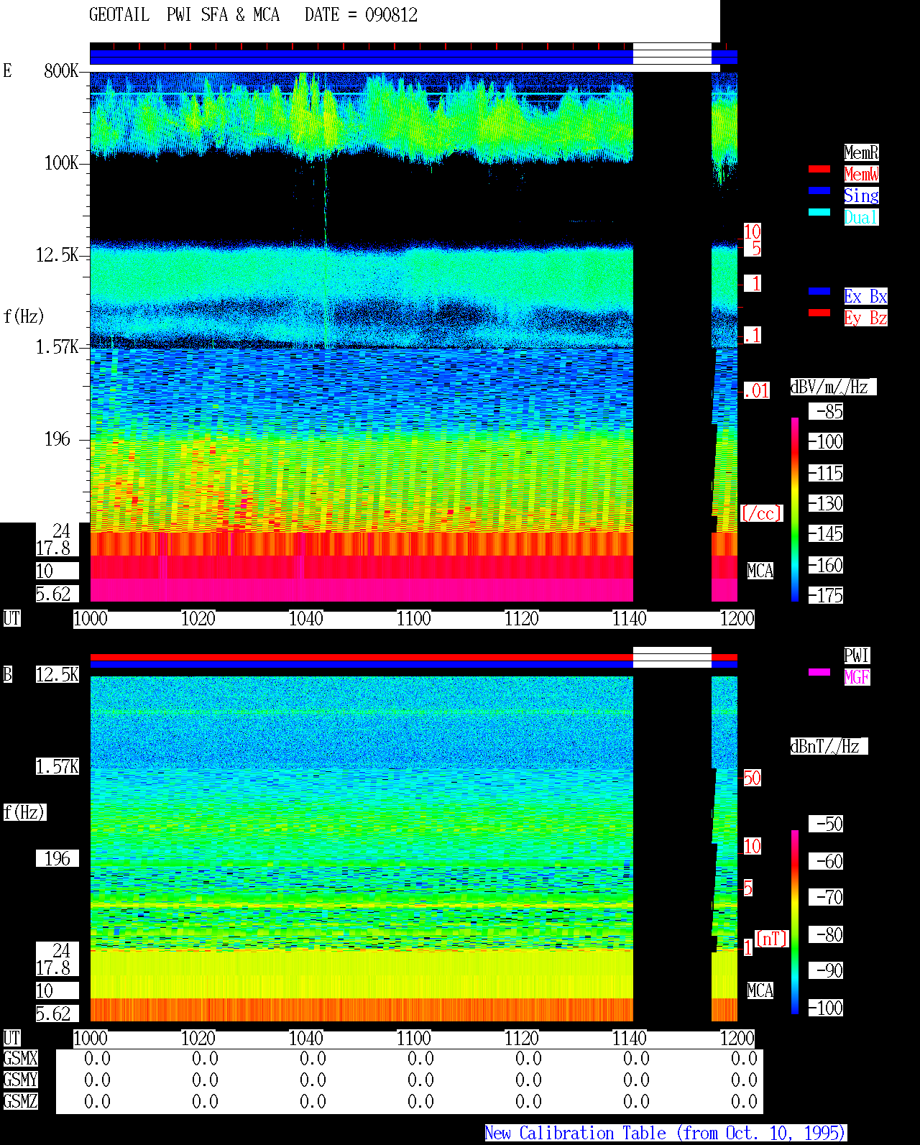Click the GEOTAIL PWI SFA & MCA title
The height and width of the screenshot is (1145, 920).
click(x=184, y=15)
